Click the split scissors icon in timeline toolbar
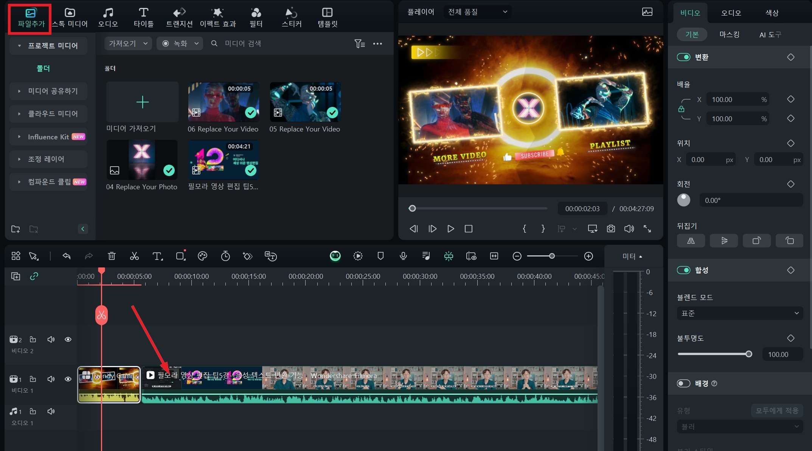 (x=134, y=256)
